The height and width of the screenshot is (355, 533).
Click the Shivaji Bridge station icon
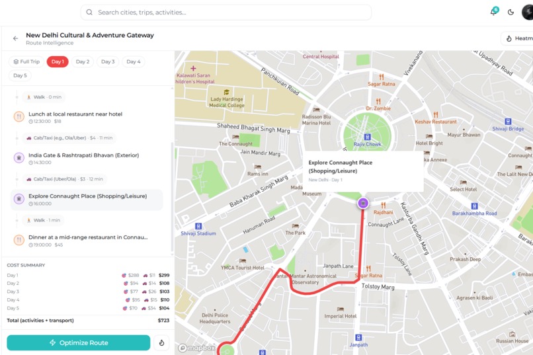pos(508,122)
